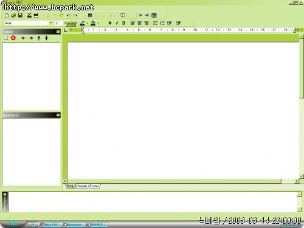
Task: Open the Arial font name dropdown
Action: tap(51, 23)
